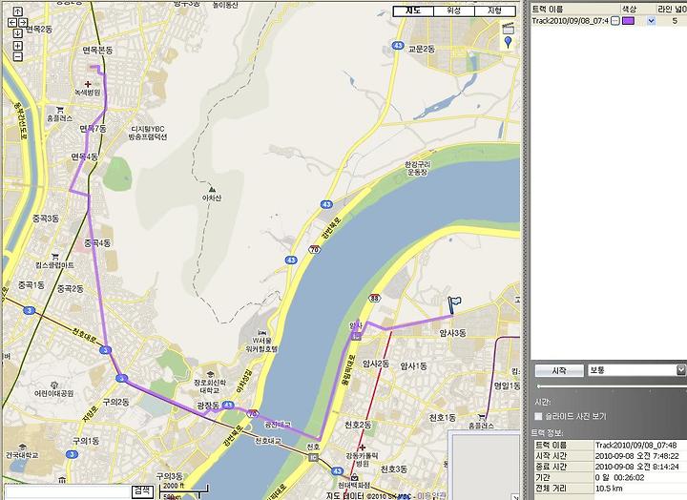Click the 한강구리 운동장 map label
This screenshot has width=687, height=500.
[418, 168]
